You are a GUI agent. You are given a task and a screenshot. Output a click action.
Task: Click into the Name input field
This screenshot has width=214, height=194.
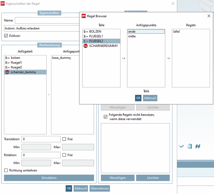pos(47,21)
